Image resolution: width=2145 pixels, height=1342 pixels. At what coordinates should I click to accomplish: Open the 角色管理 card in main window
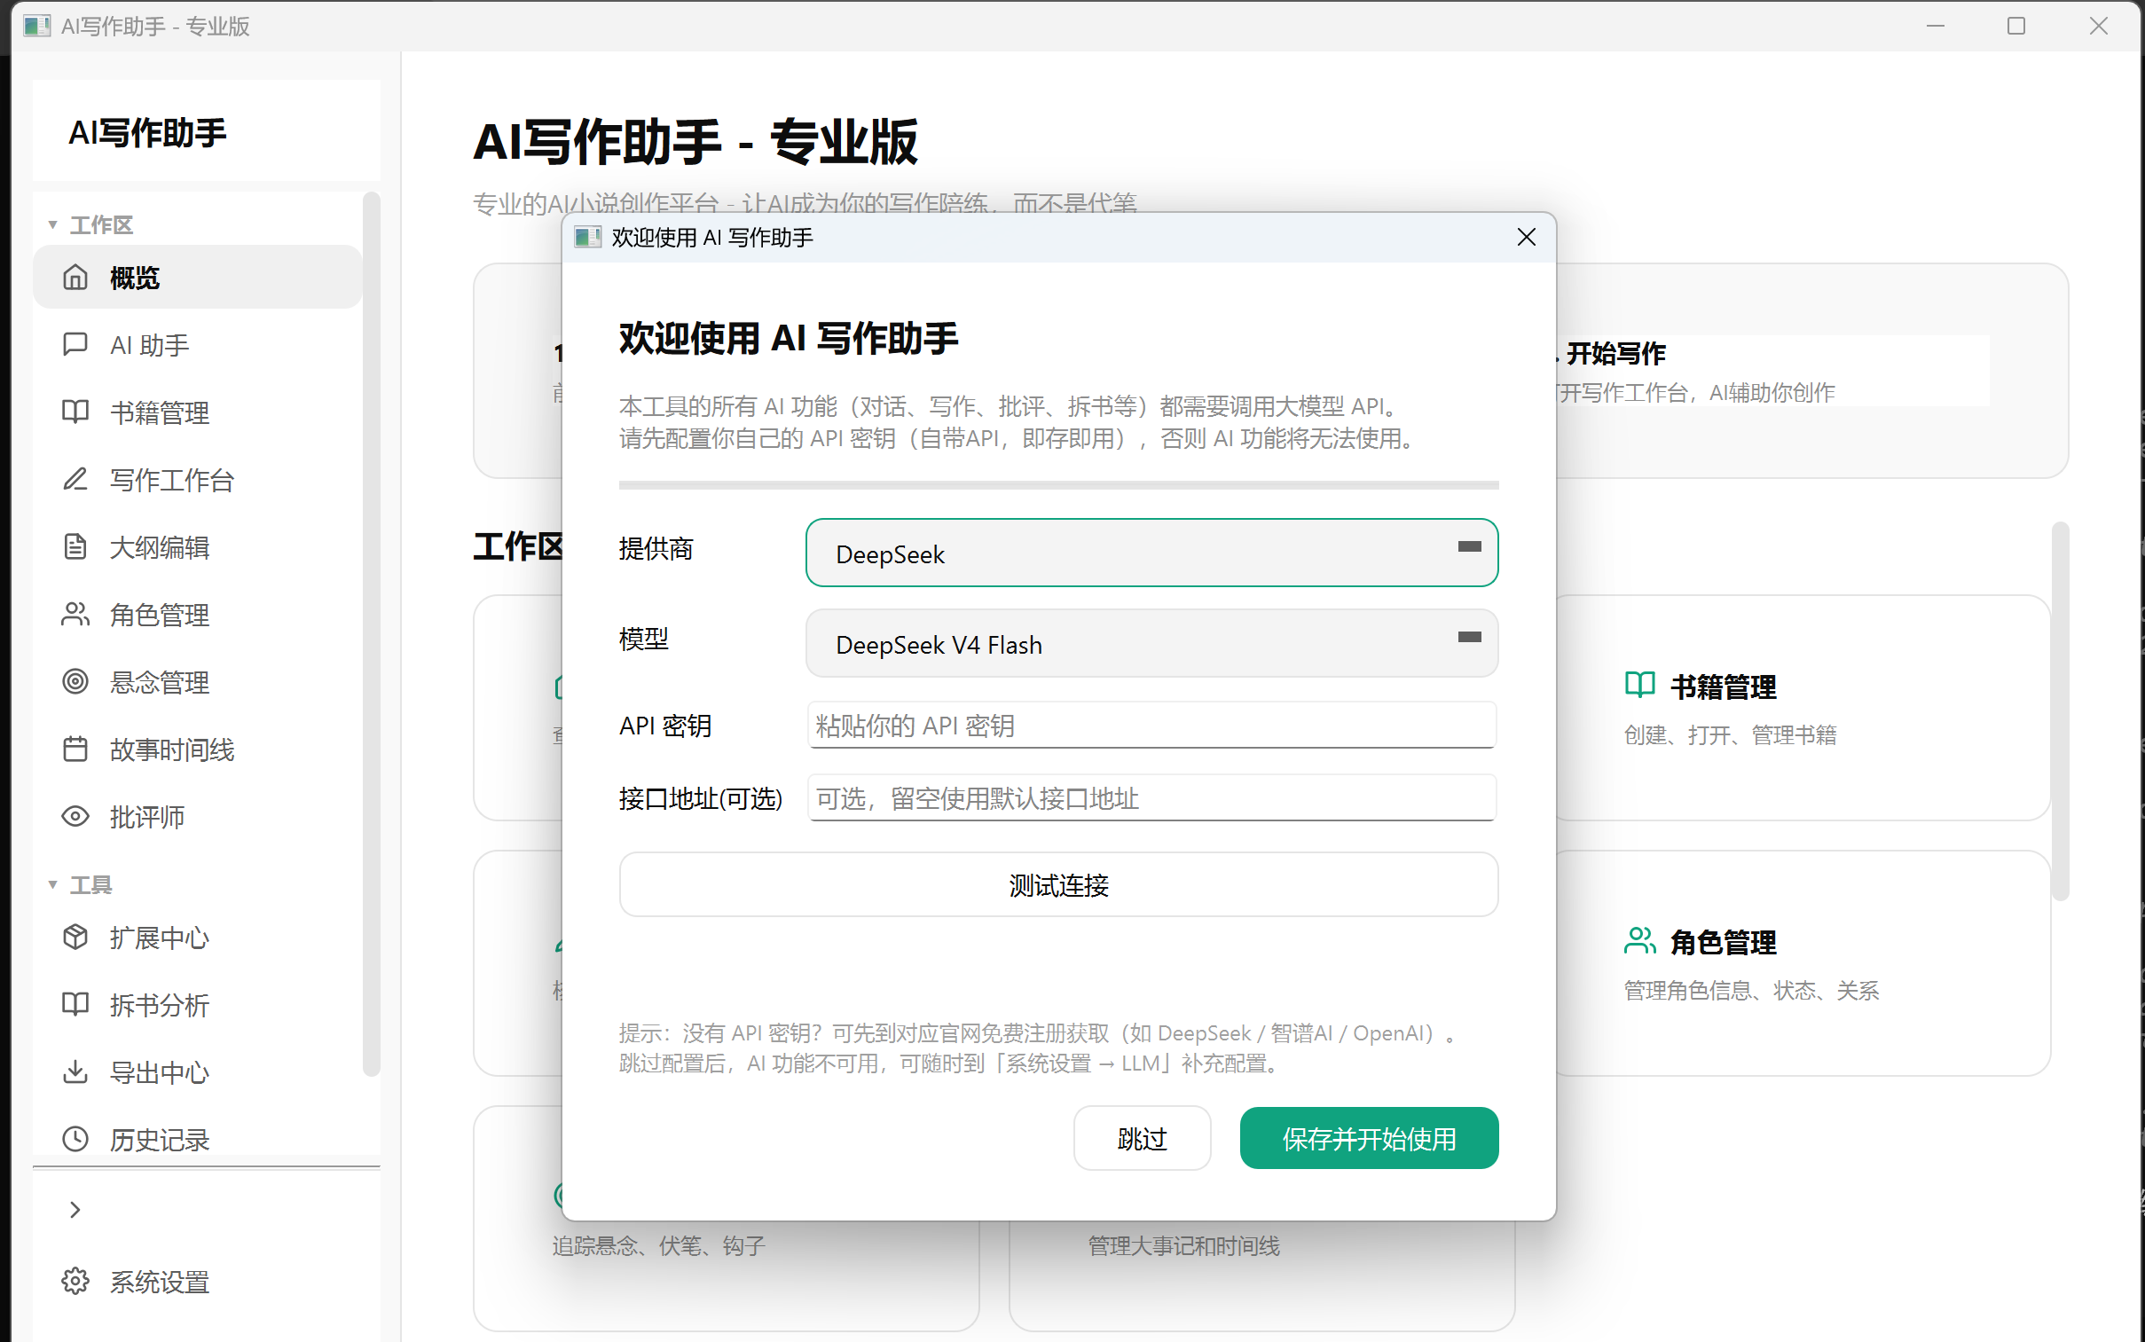click(1802, 963)
